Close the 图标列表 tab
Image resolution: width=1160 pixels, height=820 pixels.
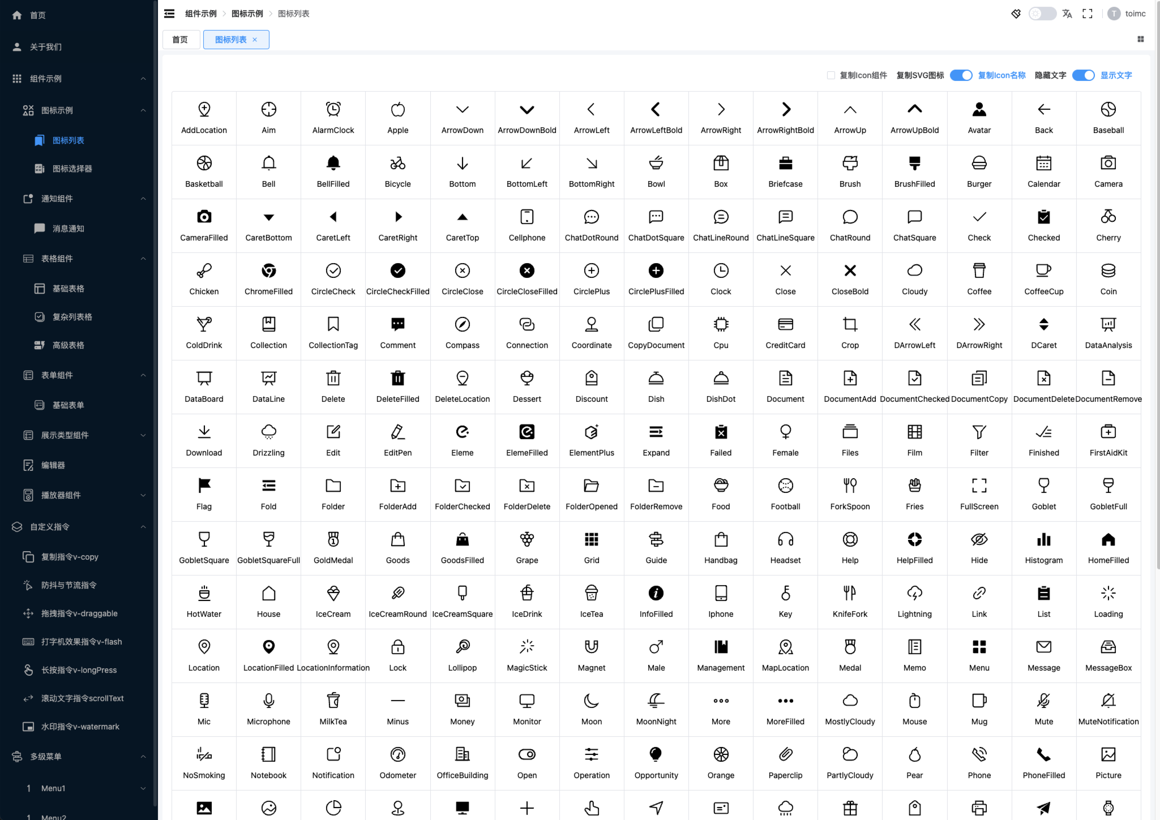(x=255, y=40)
